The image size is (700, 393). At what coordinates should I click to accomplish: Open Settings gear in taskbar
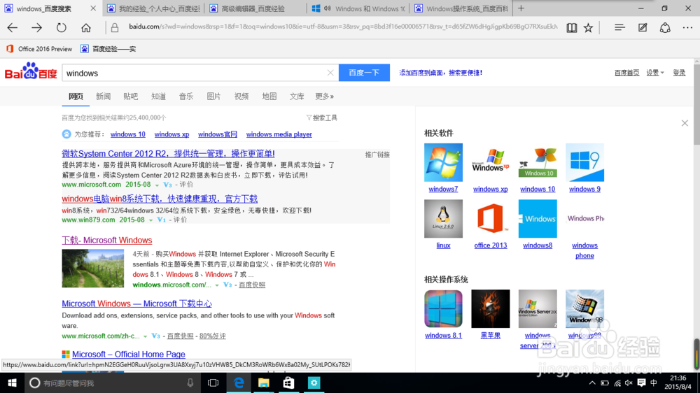pyautogui.click(x=314, y=383)
